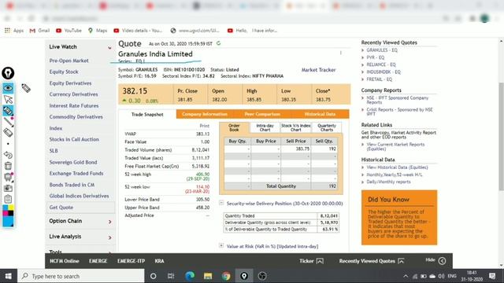Open Market Tracker link
This screenshot has width=504, height=283.
[318, 70]
